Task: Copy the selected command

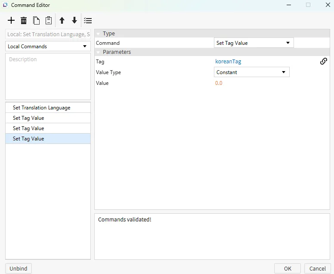Action: [x=36, y=21]
